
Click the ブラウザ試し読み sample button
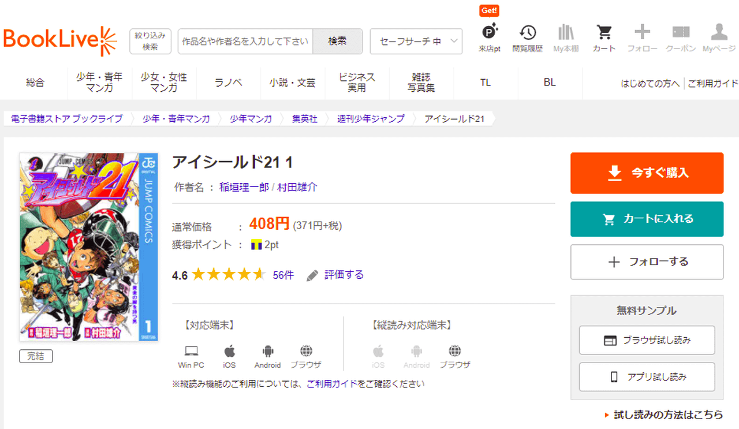647,340
